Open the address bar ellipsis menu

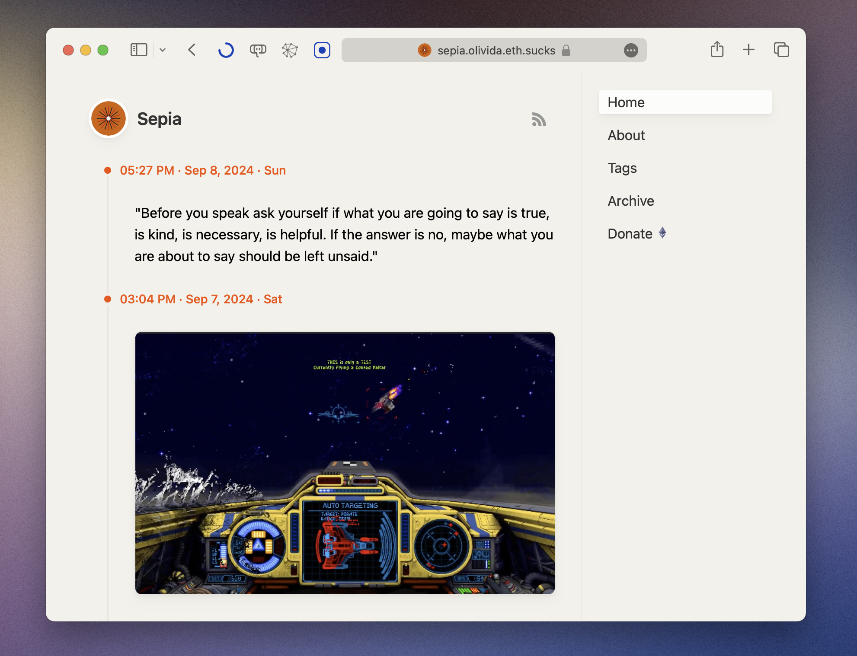pos(631,51)
